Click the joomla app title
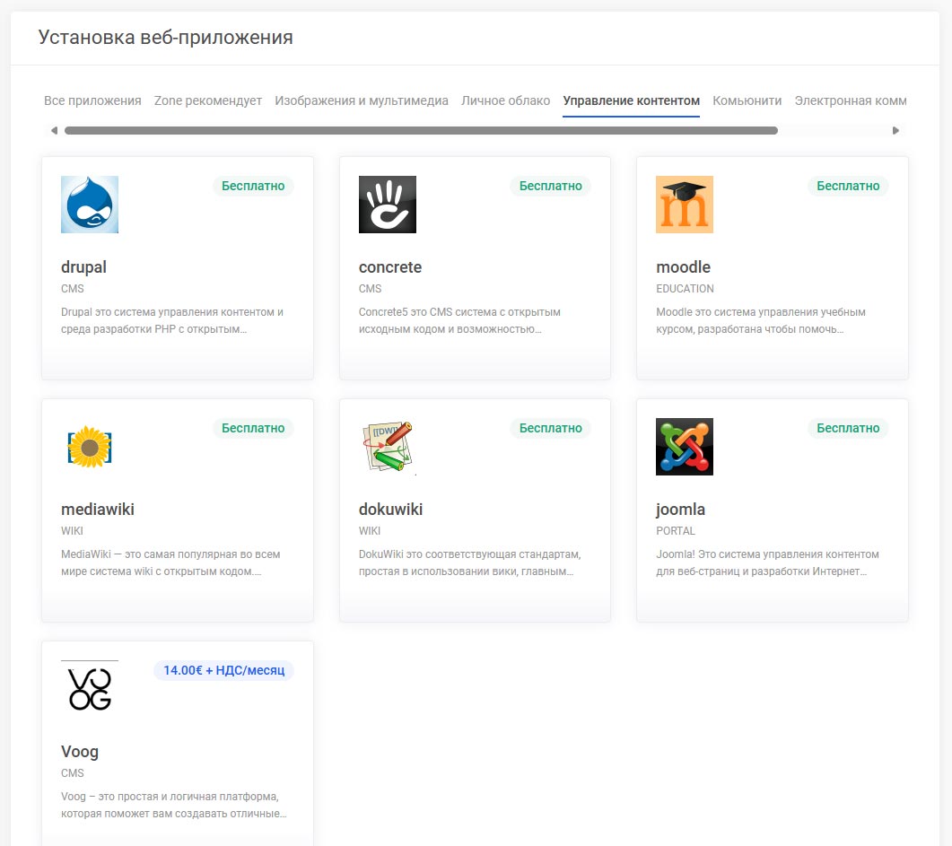The height and width of the screenshot is (846, 952). 680,510
